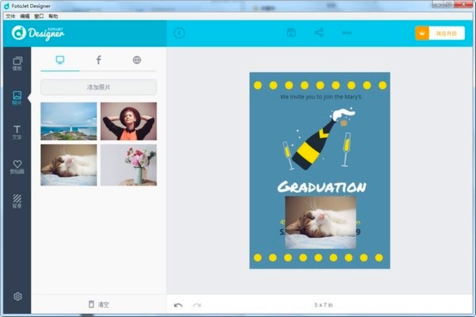The width and height of the screenshot is (476, 317).
Task: Switch to the web photos tab
Action: click(x=137, y=60)
